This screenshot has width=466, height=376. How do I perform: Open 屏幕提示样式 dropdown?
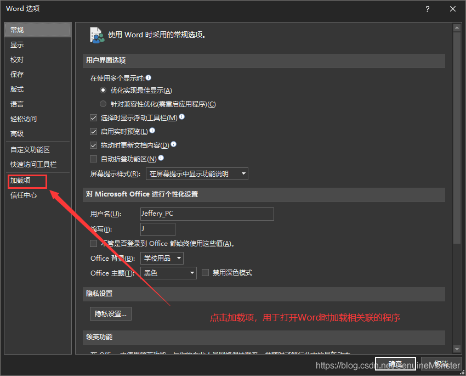[197, 173]
